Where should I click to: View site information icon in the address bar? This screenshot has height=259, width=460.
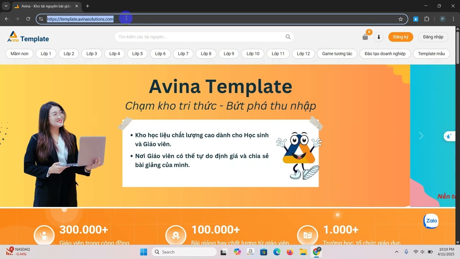coord(41,19)
